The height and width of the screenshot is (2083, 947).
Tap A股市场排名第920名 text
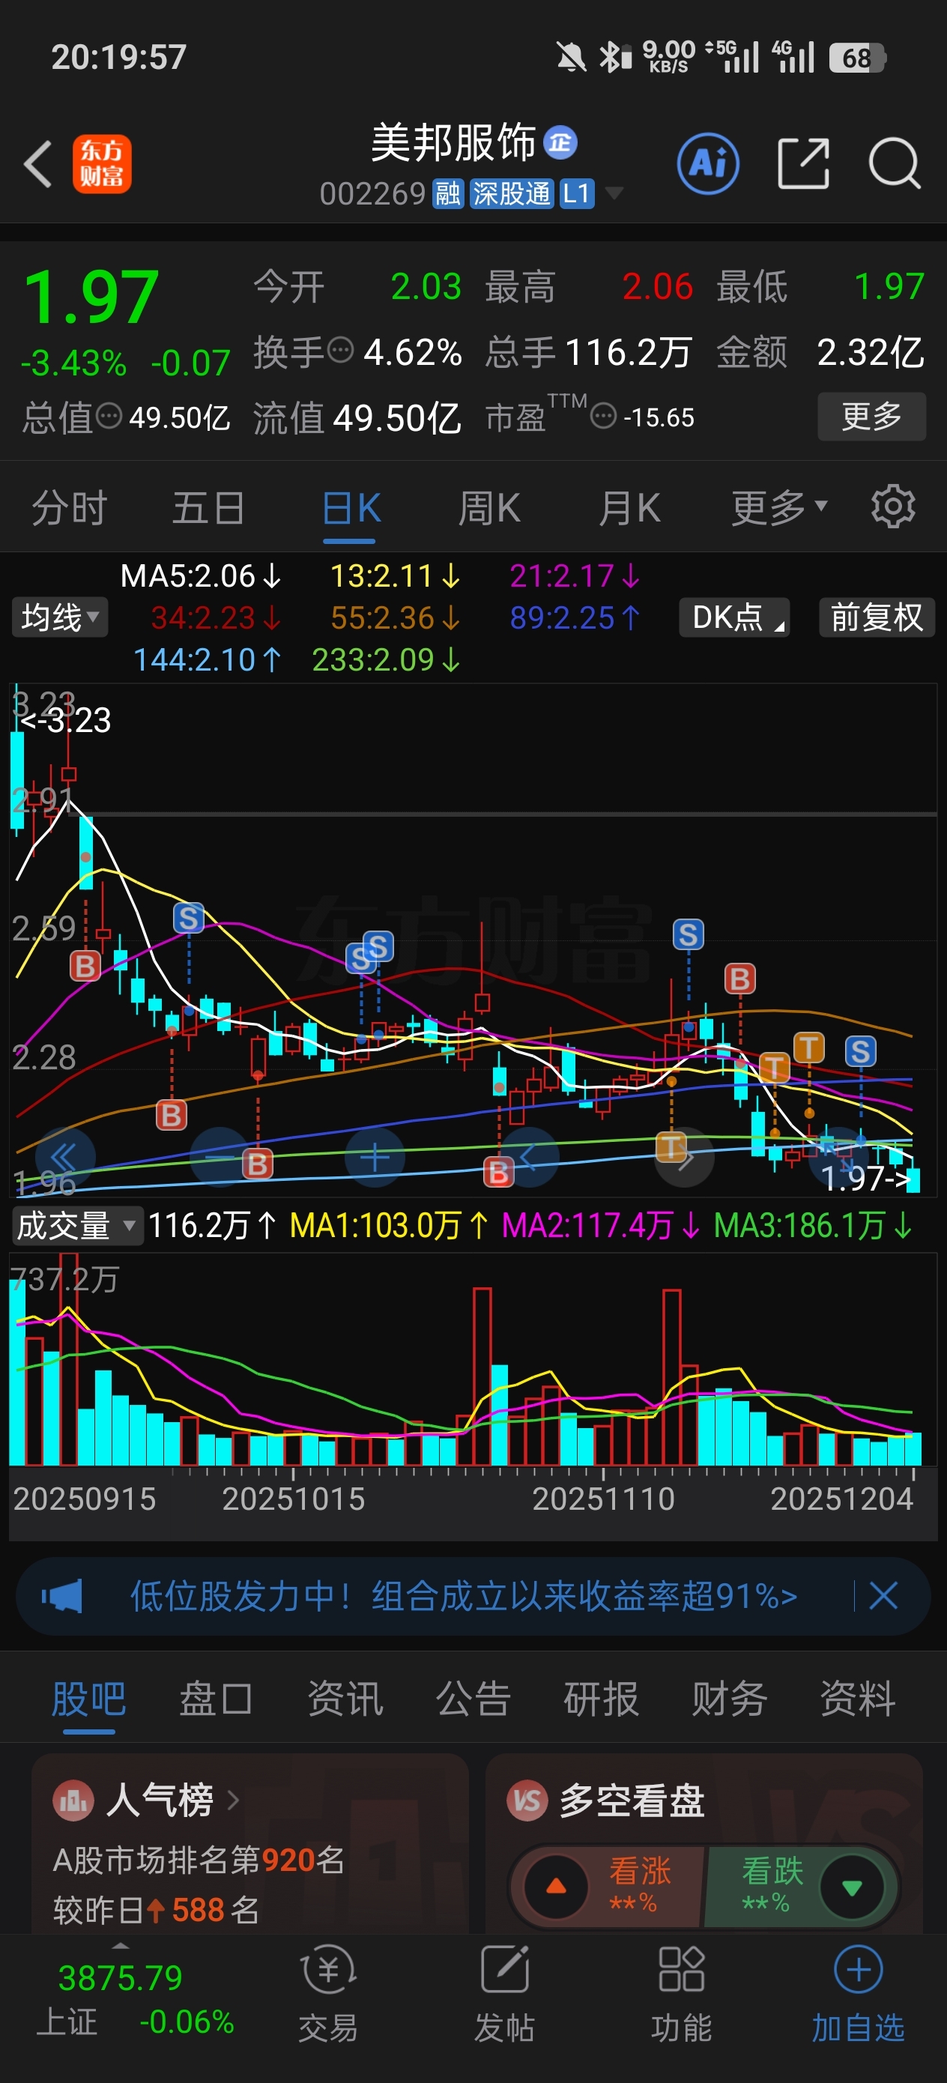(x=199, y=1859)
